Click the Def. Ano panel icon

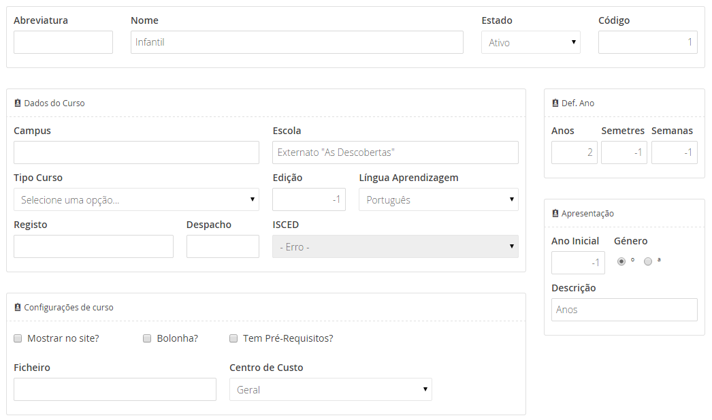[555, 103]
